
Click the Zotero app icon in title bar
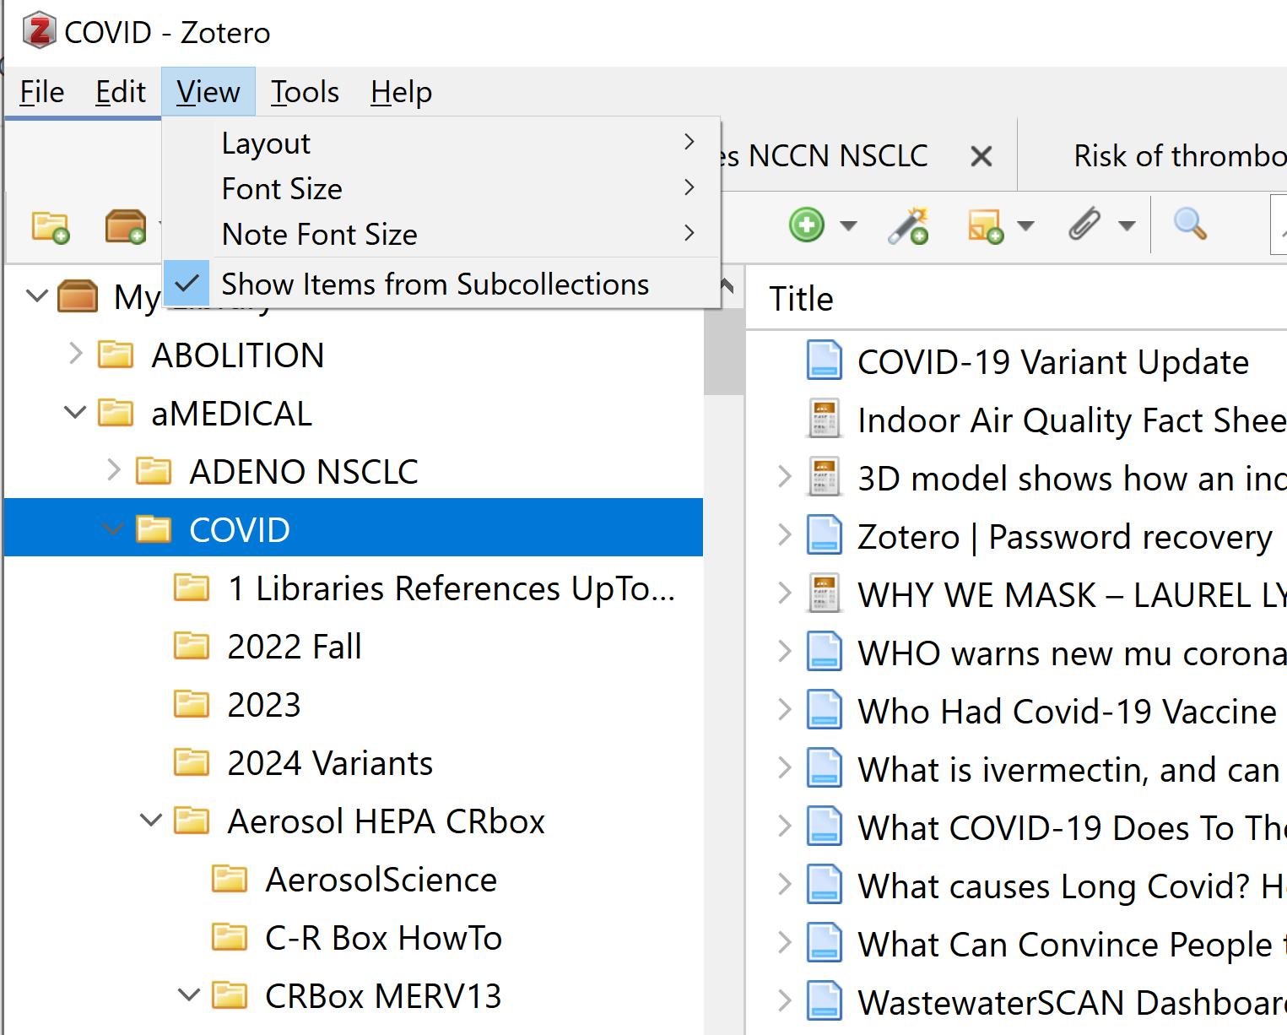39,31
